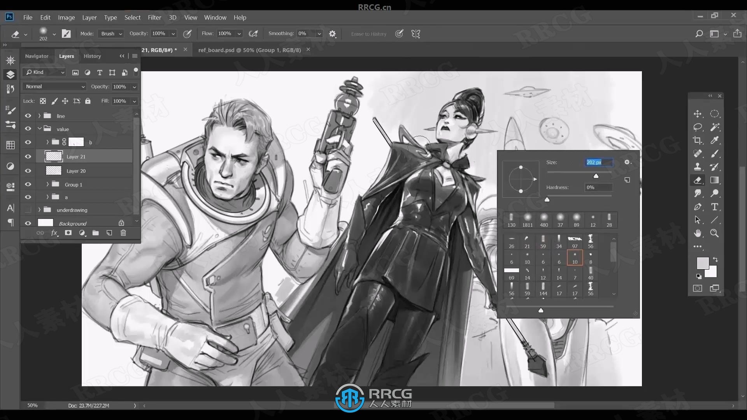Select the Lasso tool
Image resolution: width=747 pixels, height=420 pixels.
(x=698, y=127)
